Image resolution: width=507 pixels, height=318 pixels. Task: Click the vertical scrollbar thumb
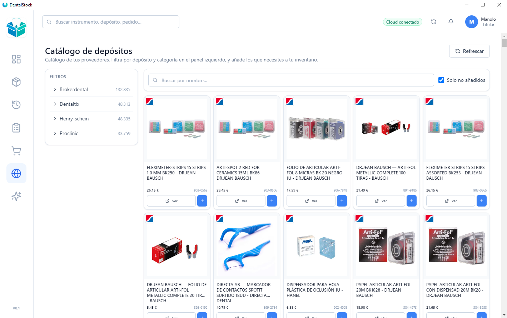click(x=504, y=43)
